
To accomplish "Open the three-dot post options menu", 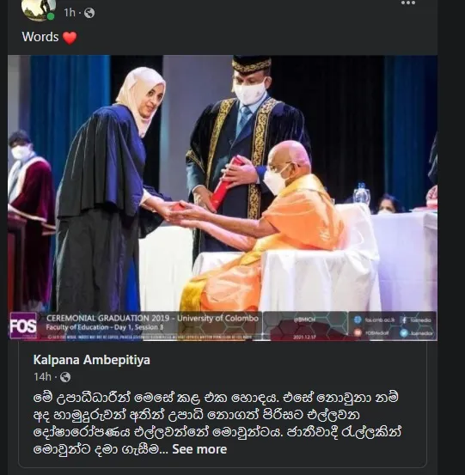I will pos(408,3).
